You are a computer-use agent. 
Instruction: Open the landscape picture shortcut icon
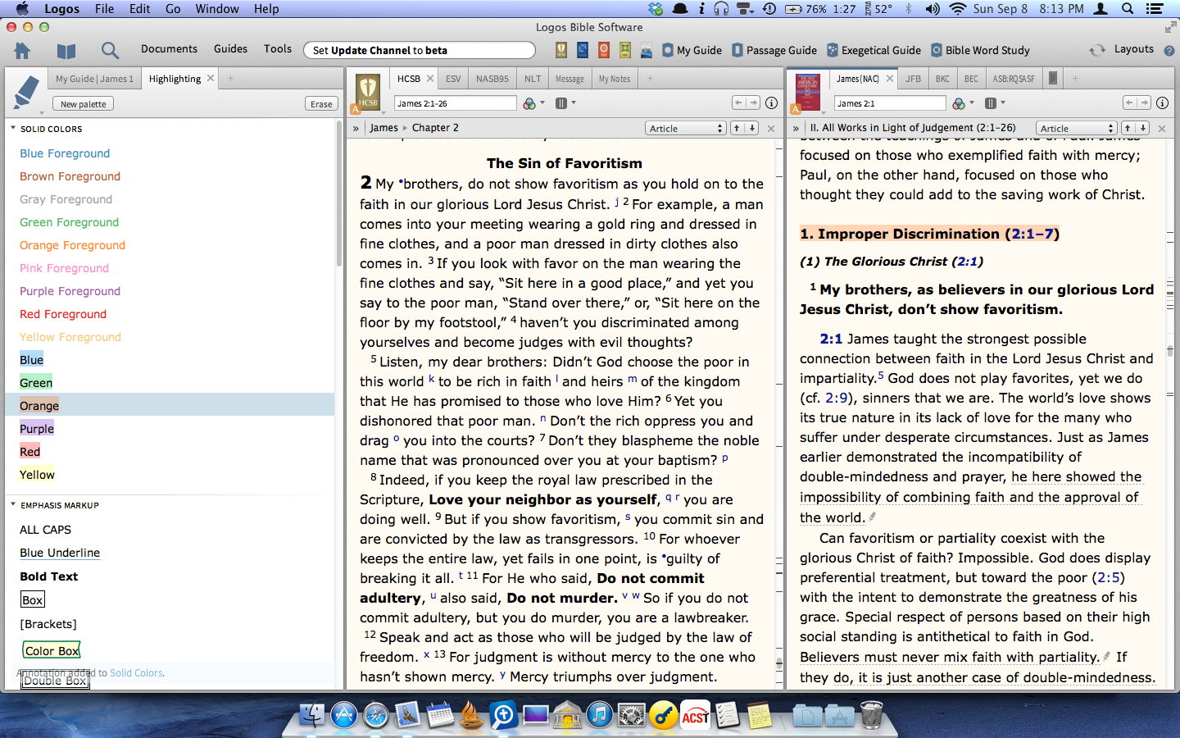(x=647, y=50)
